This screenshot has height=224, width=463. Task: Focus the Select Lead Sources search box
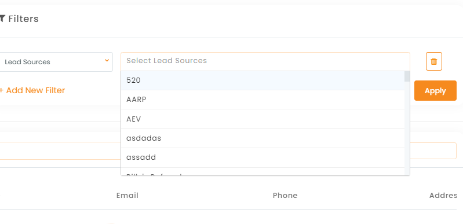point(265,61)
